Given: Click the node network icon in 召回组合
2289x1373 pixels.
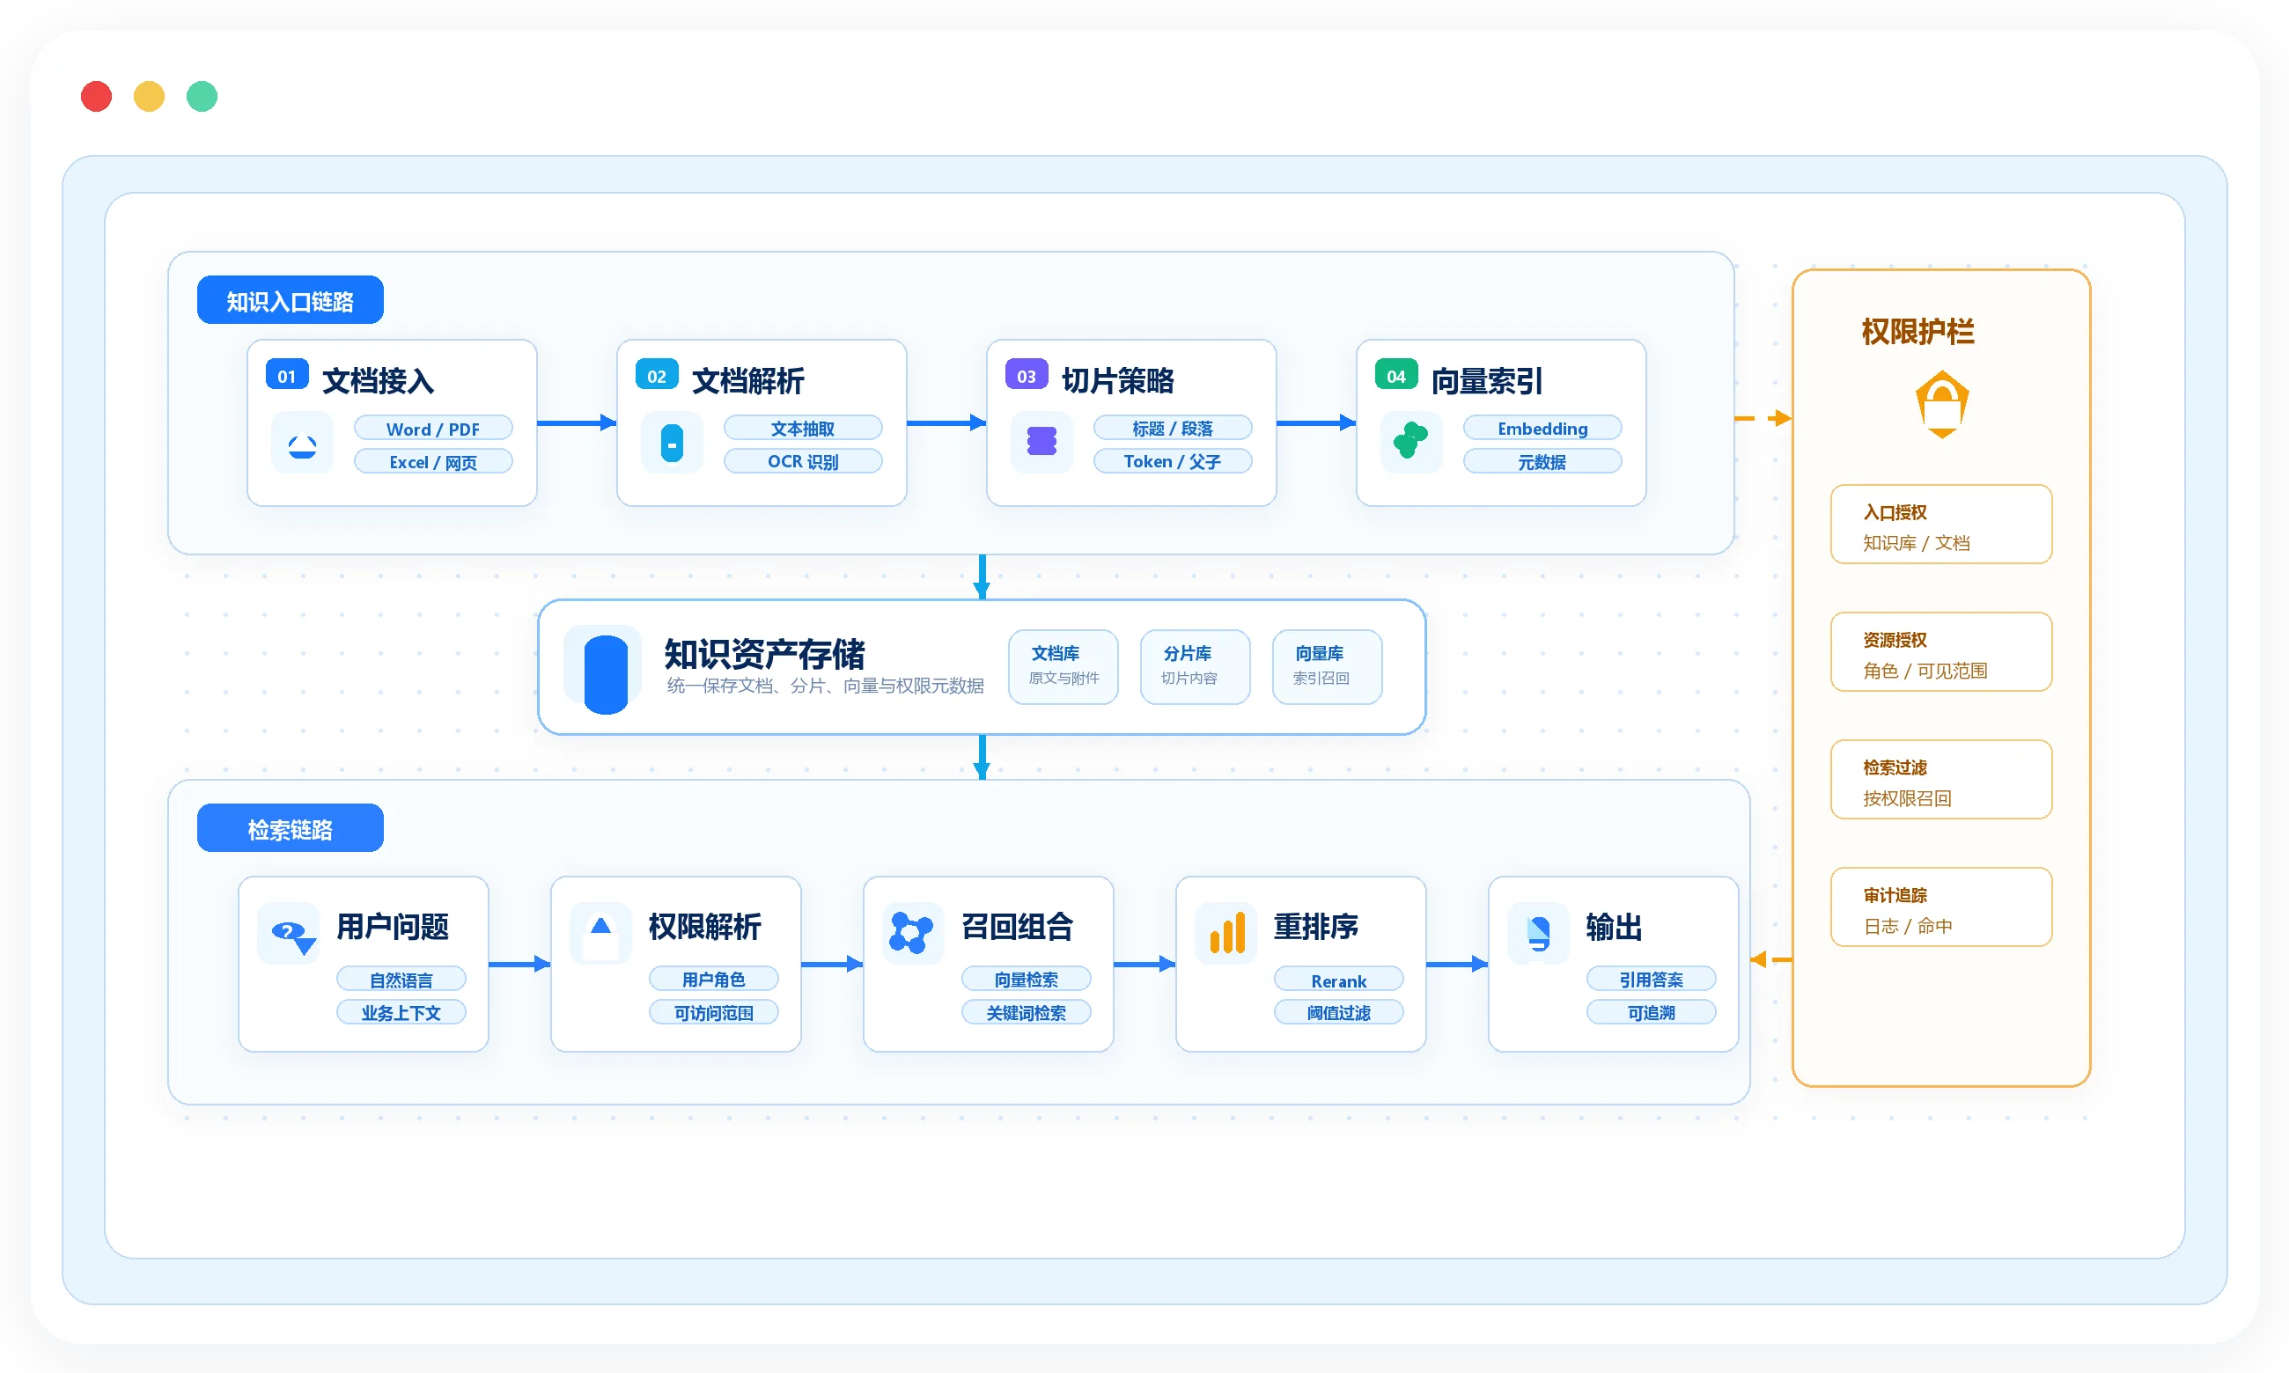Looking at the screenshot, I should [909, 933].
